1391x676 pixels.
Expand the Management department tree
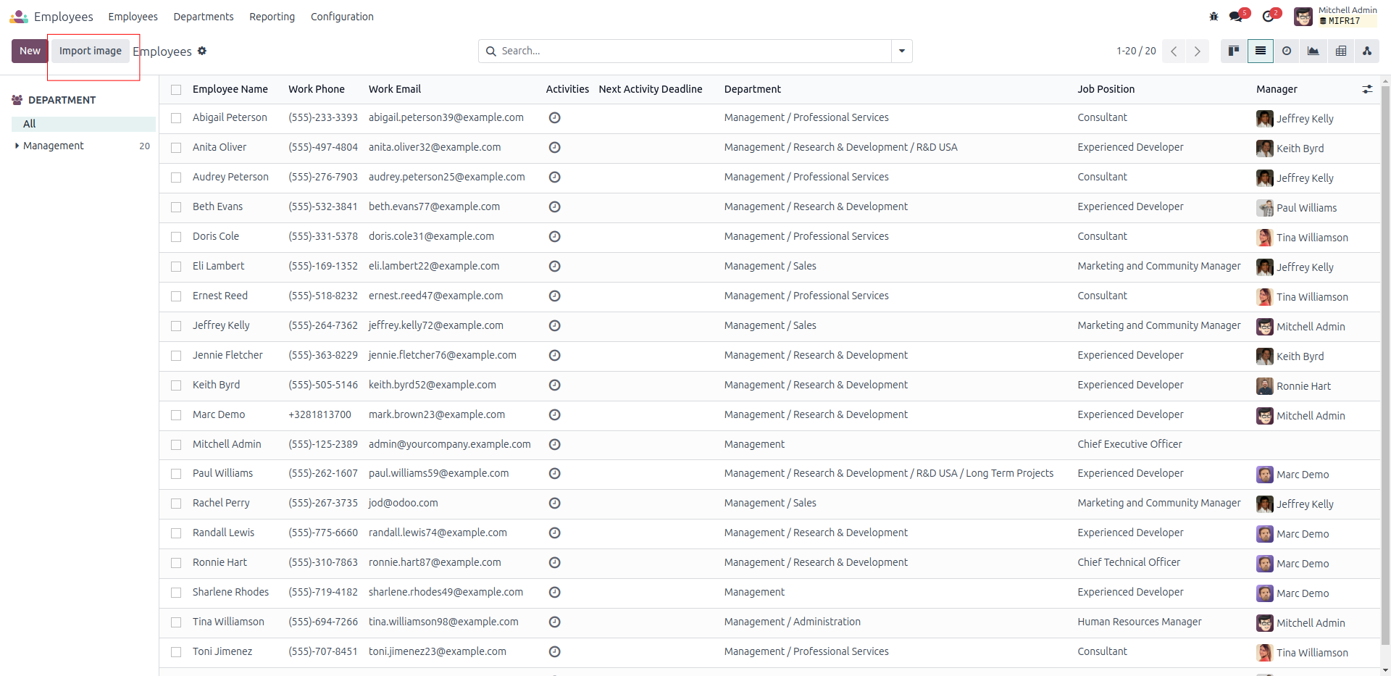17,146
